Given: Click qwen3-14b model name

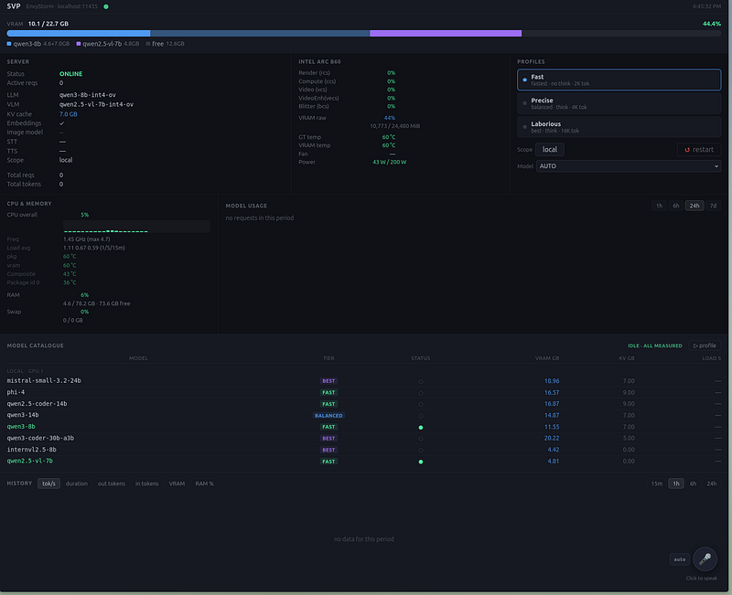Looking at the screenshot, I should (23, 415).
